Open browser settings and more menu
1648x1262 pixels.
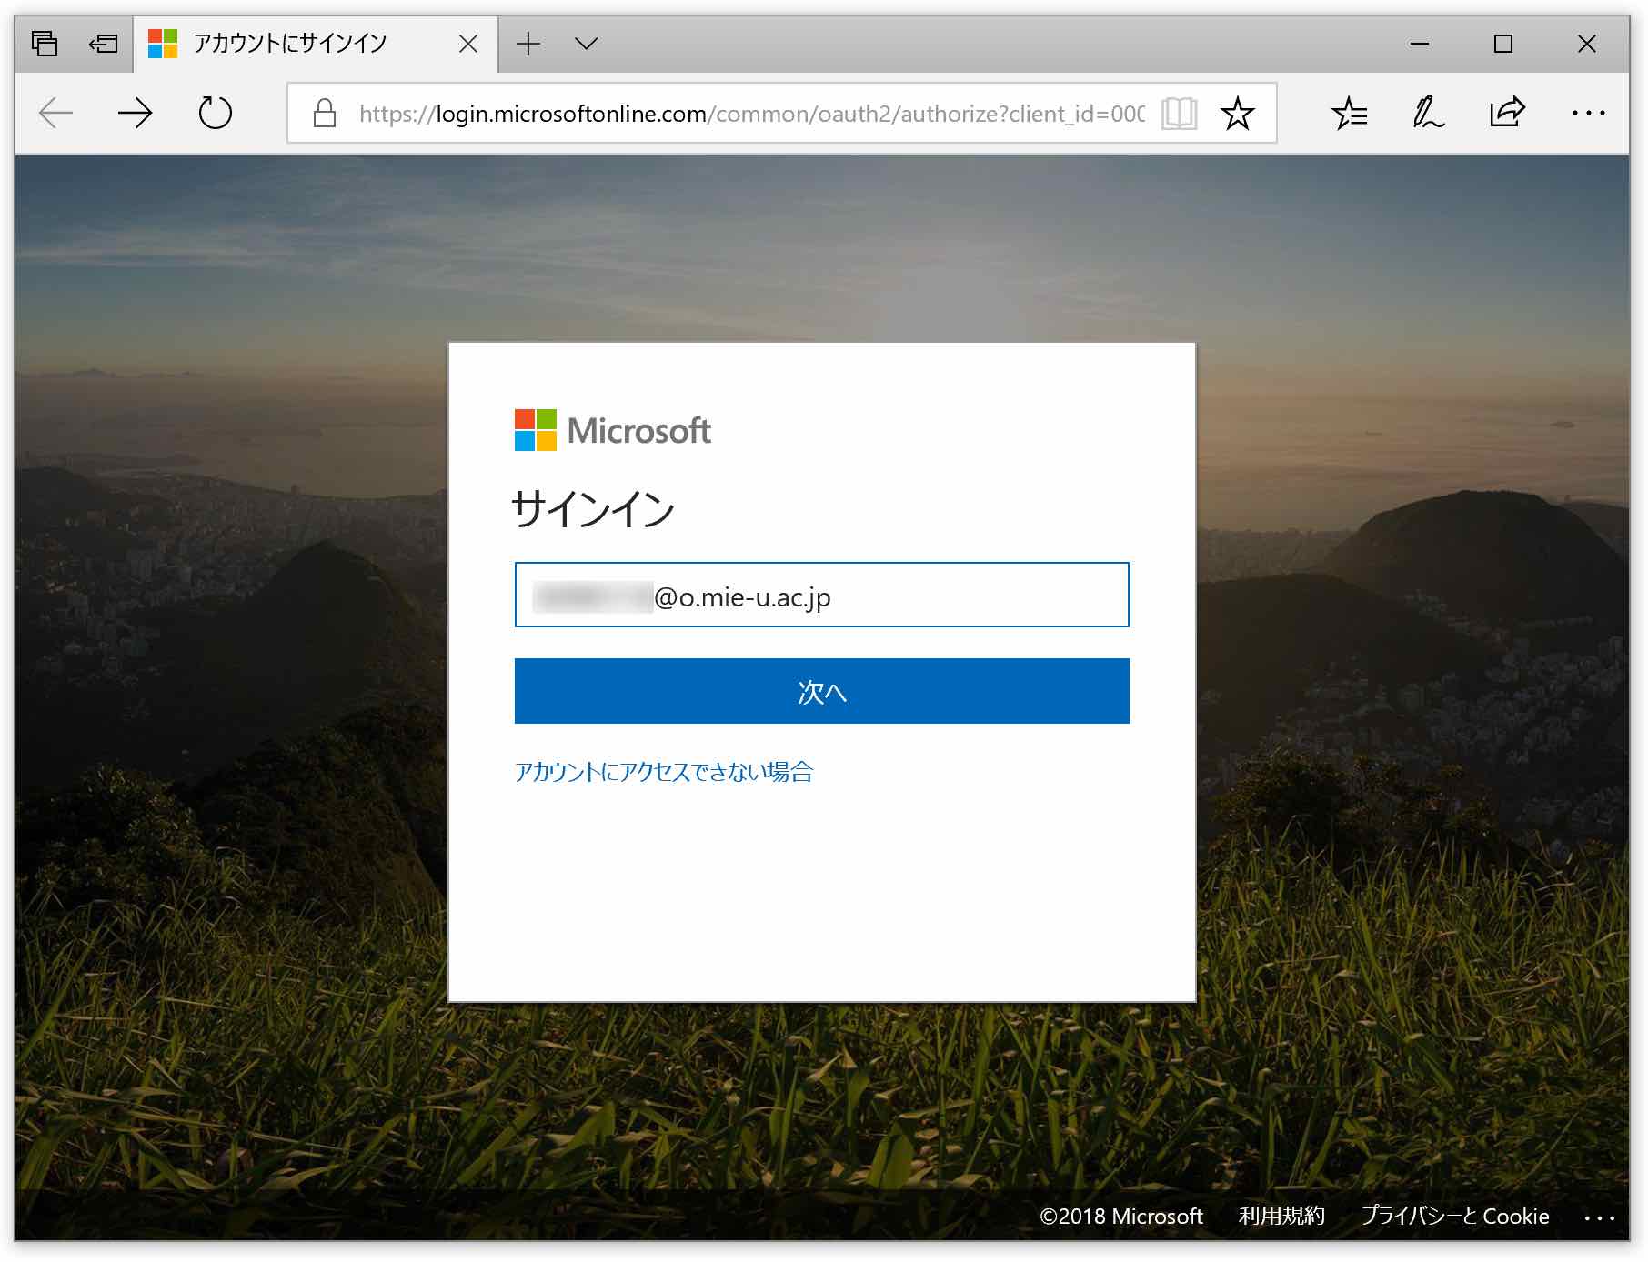pyautogui.click(x=1588, y=113)
